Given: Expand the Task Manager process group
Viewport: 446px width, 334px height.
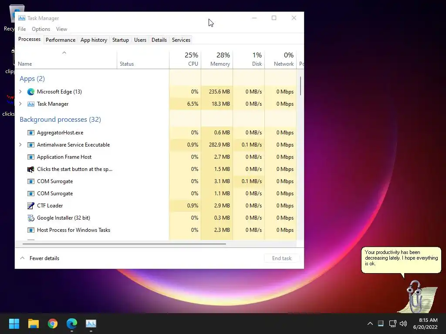Looking at the screenshot, I should (x=20, y=104).
